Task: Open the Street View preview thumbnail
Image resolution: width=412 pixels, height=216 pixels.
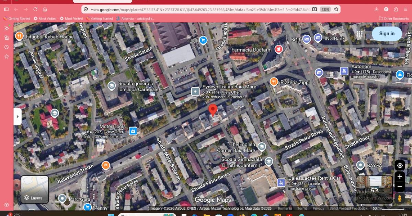Action: click(x=374, y=189)
